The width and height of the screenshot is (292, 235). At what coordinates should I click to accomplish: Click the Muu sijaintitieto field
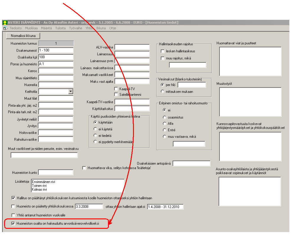56,78
